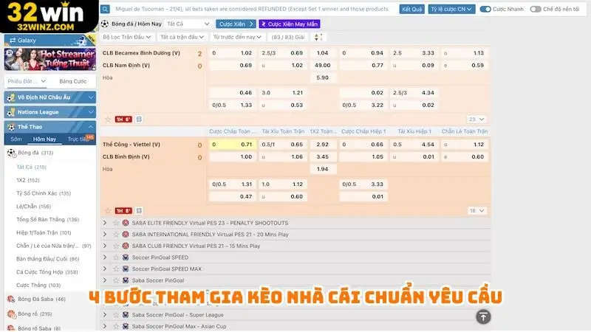This screenshot has width=591, height=332.
Task: Open the Kết Quả results button
Action: [x=411, y=9]
